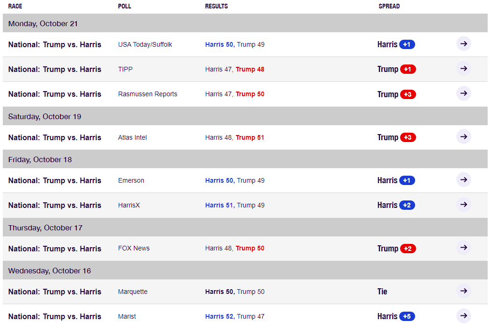Image resolution: width=490 pixels, height=328 pixels.
Task: Open Atlas Intel poll details arrow
Action: (x=463, y=137)
